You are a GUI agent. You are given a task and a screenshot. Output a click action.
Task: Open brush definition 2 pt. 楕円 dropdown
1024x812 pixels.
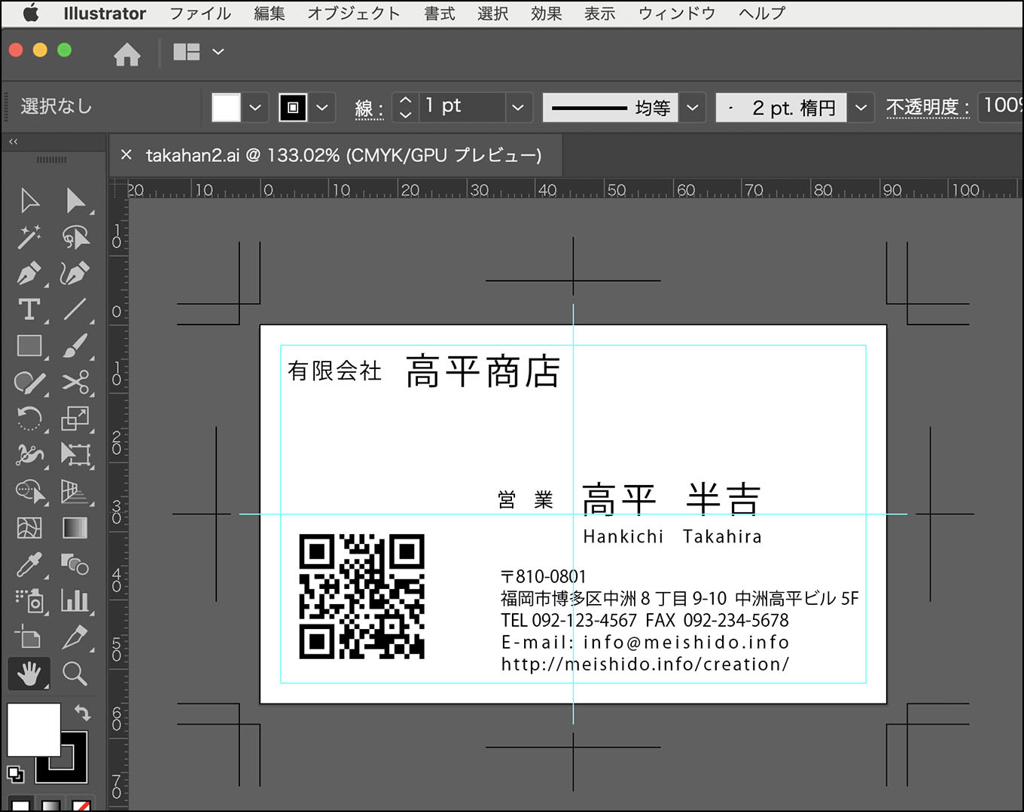[861, 107]
